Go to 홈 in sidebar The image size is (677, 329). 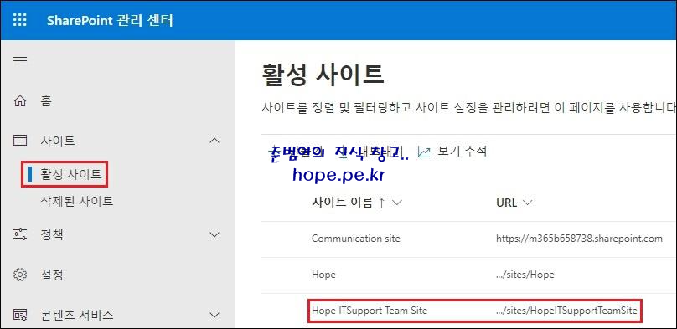coord(46,101)
